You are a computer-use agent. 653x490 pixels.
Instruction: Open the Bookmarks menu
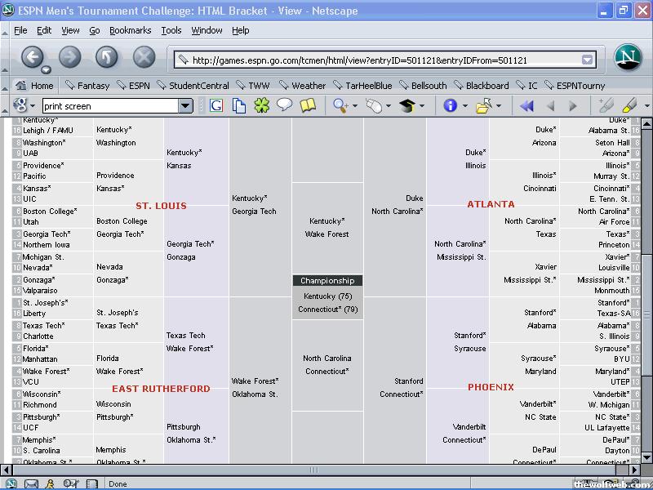[130, 30]
